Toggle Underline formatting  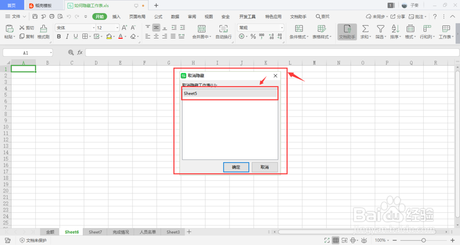76,36
